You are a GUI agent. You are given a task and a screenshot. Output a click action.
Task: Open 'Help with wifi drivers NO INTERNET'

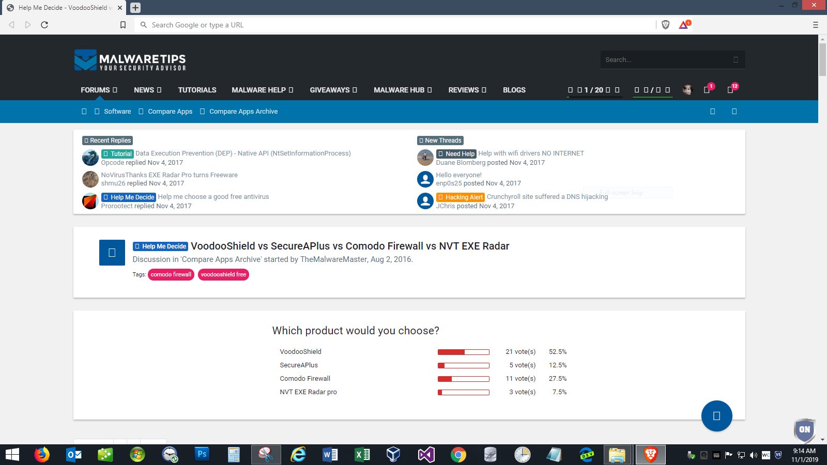(x=531, y=153)
